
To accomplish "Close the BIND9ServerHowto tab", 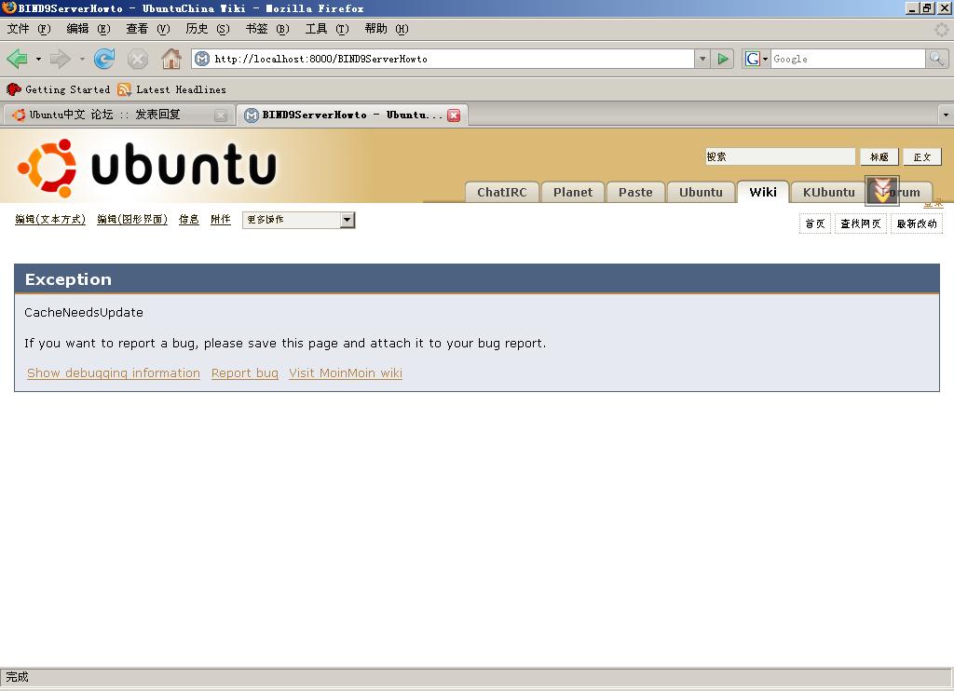I will click(x=454, y=115).
